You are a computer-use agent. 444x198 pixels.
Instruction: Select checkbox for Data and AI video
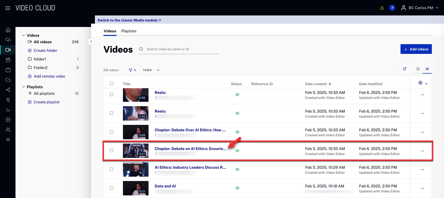(x=111, y=188)
